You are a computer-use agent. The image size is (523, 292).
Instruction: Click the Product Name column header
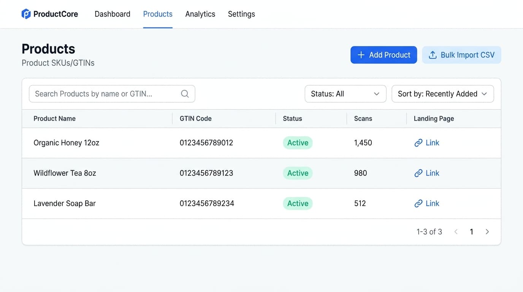point(55,119)
